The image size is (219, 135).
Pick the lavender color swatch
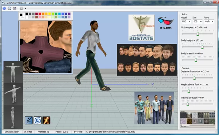point(69,17)
